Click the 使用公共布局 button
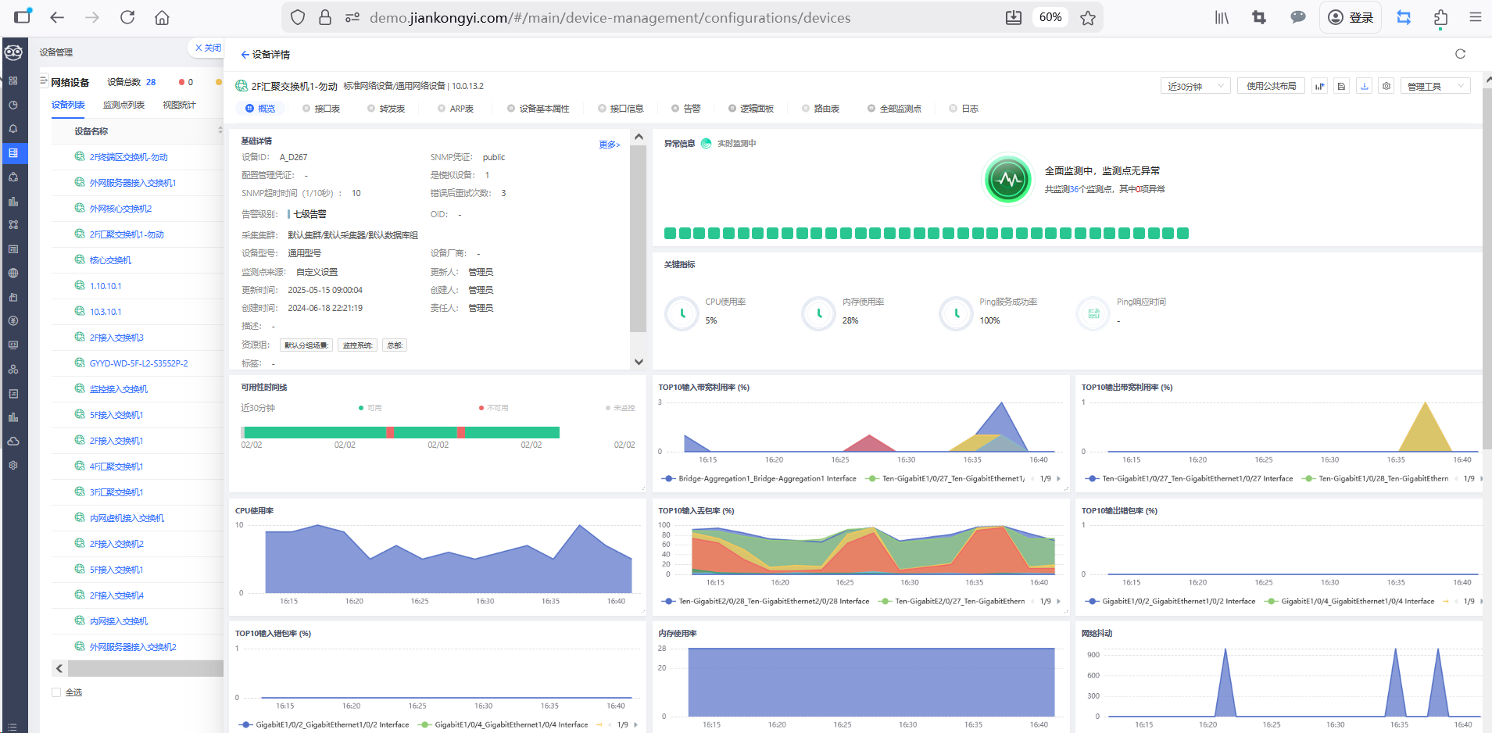 coord(1271,86)
